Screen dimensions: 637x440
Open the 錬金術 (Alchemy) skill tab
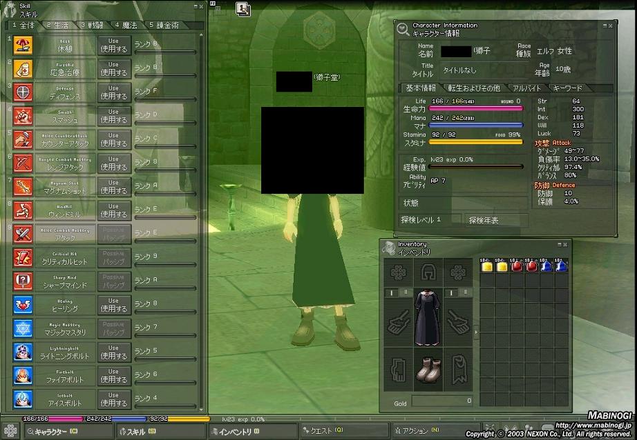(x=164, y=25)
